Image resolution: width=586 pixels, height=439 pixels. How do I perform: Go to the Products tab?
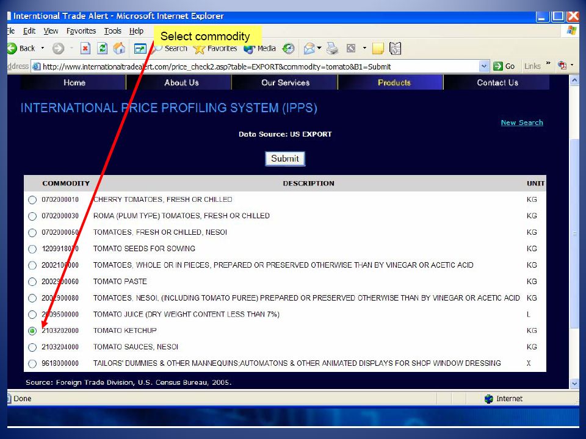(391, 82)
